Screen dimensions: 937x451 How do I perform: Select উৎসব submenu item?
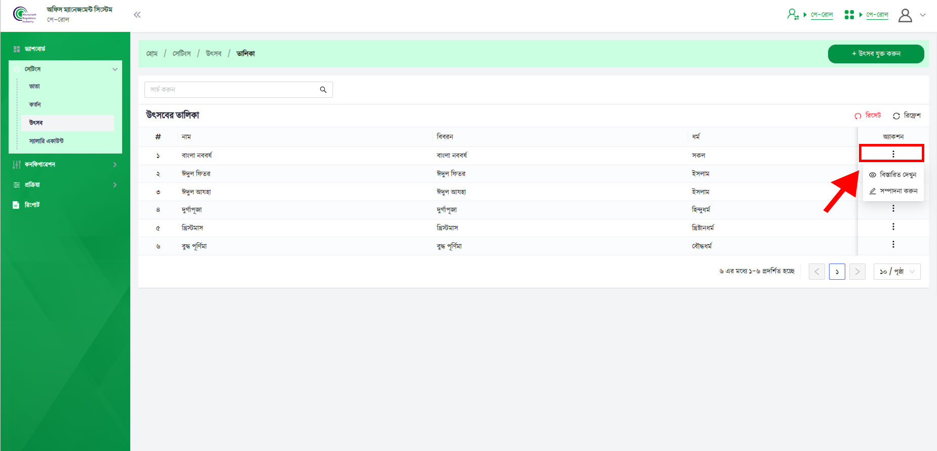coord(68,123)
